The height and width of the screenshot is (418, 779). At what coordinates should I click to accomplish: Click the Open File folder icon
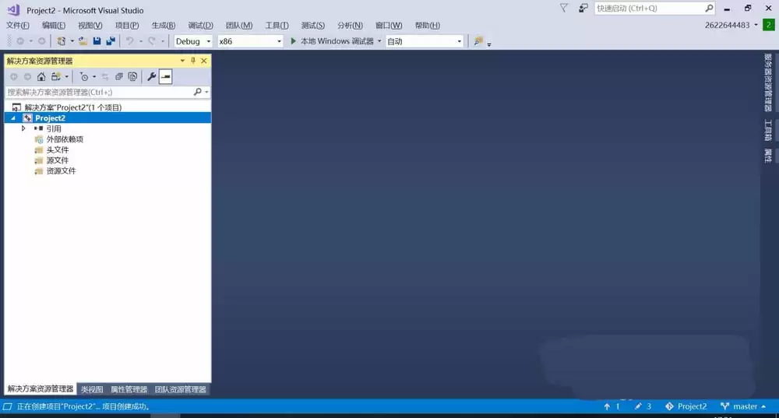coord(83,41)
